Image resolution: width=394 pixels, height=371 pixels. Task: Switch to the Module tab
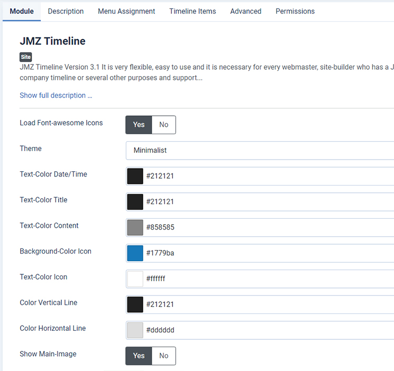click(x=22, y=11)
